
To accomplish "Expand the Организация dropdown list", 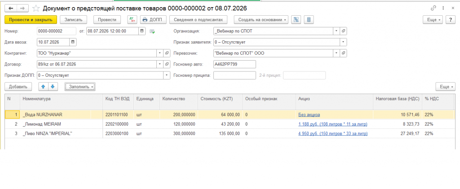I will [x=336, y=31].
